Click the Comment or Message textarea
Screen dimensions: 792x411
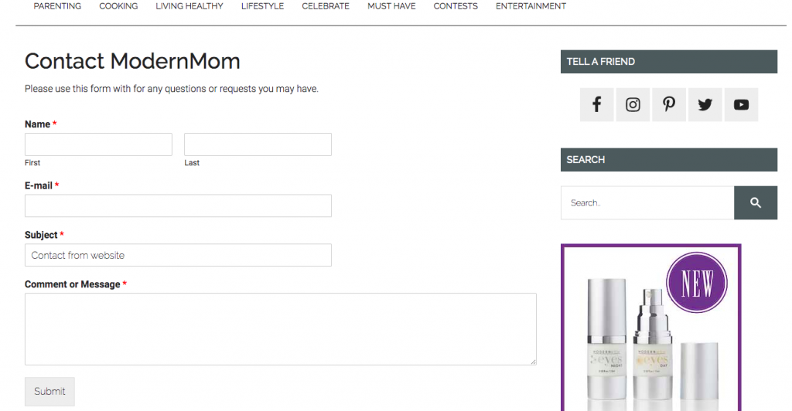click(280, 328)
